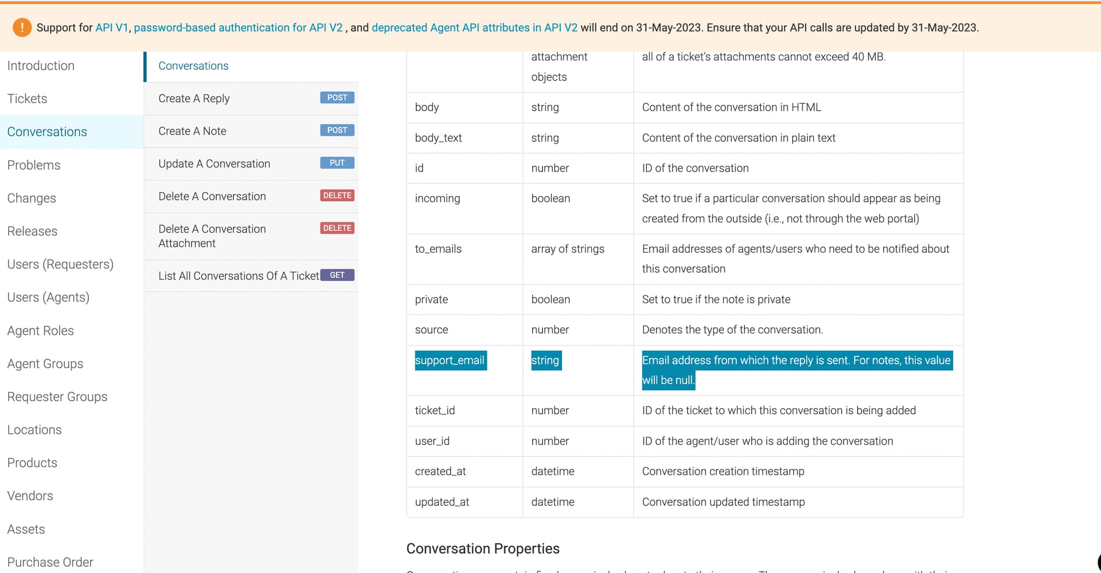
Task: Click the highlighted support_email attribute cell
Action: click(450, 360)
